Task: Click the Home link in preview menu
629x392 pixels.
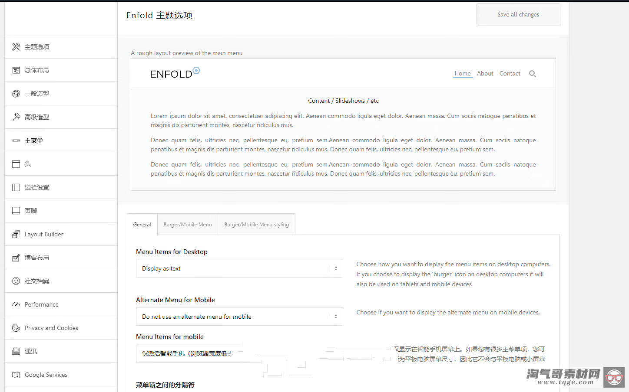Action: [x=463, y=73]
